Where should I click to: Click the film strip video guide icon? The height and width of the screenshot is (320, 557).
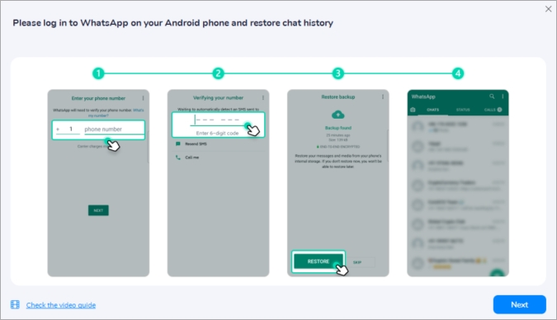coord(15,304)
